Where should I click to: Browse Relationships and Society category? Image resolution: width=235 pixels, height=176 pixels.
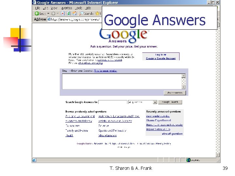point(115,121)
